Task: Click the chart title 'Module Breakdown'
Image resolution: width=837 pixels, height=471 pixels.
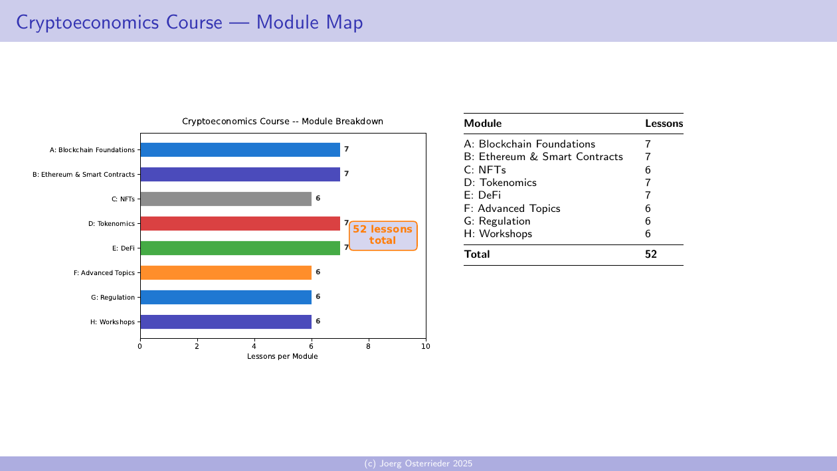Action: [282, 121]
